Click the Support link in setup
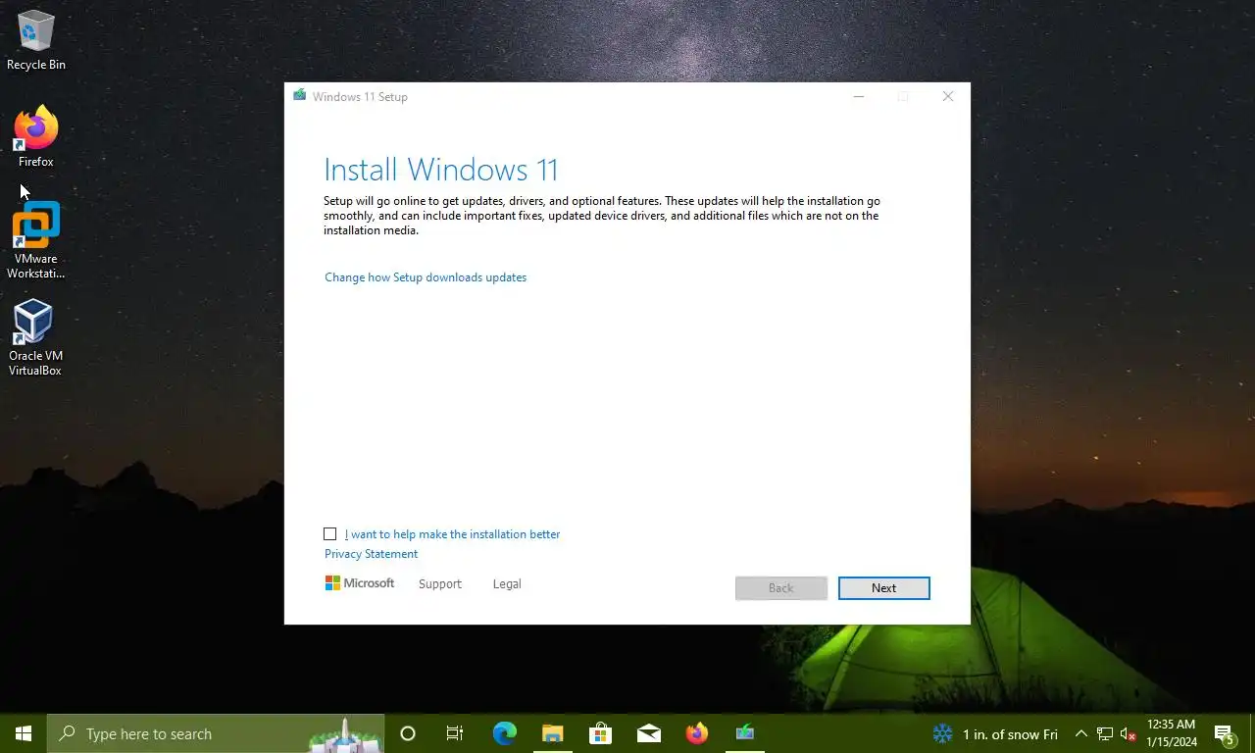The width and height of the screenshot is (1255, 753). click(439, 584)
